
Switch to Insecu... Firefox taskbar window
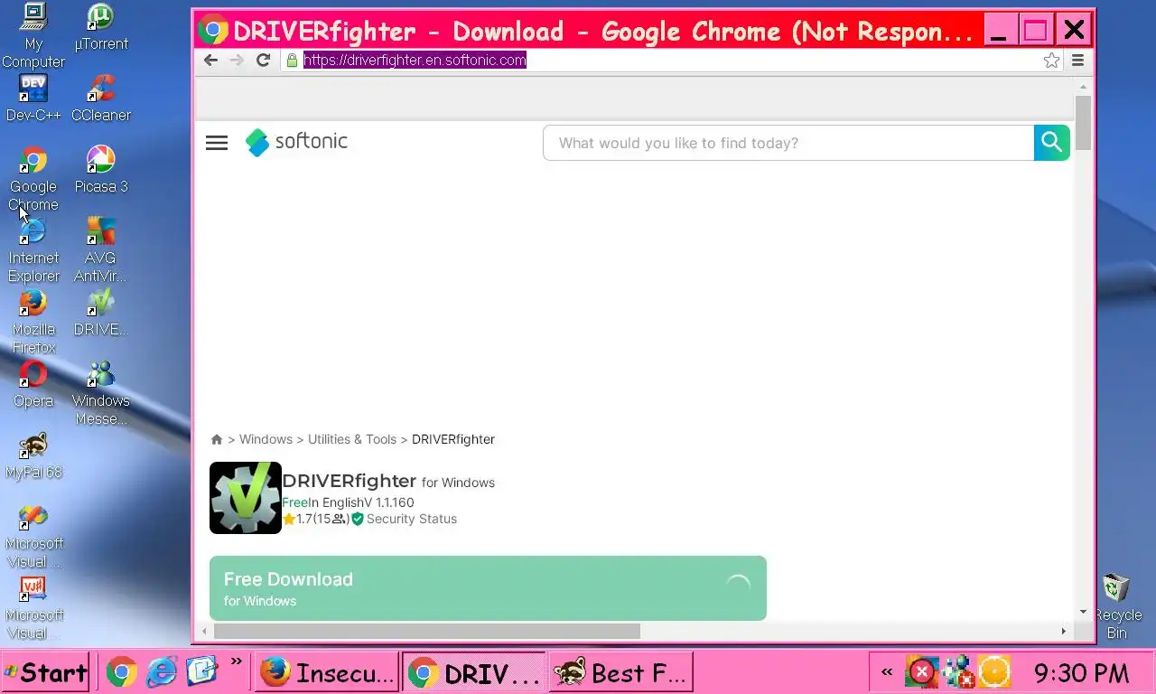[327, 672]
